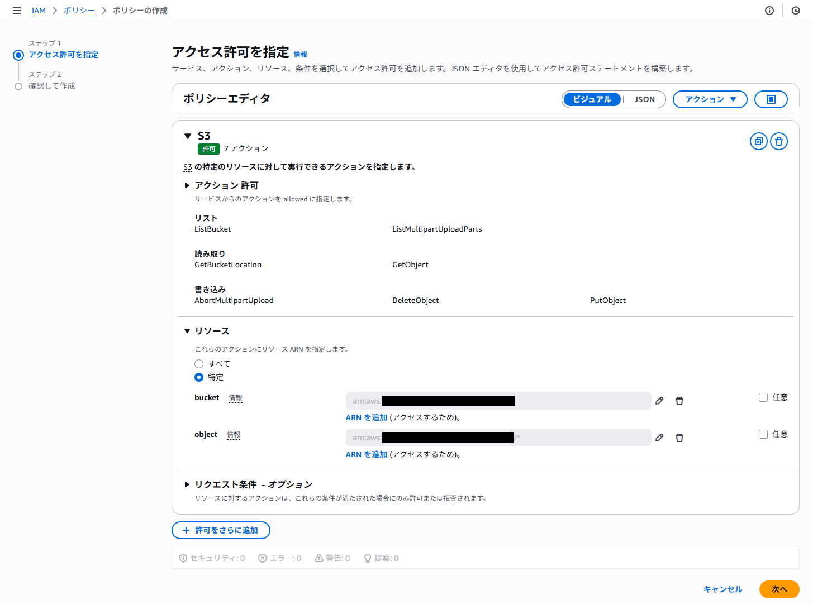
Task: Click the キャンセル button
Action: click(x=722, y=589)
